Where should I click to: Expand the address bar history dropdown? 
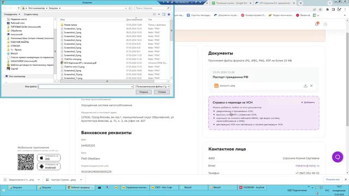pyautogui.click(x=126, y=8)
